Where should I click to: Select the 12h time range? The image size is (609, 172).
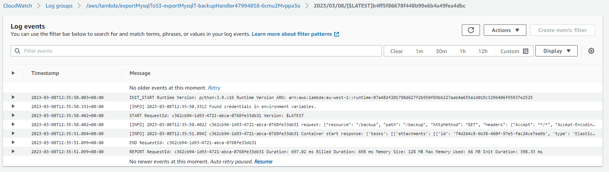[x=483, y=51]
